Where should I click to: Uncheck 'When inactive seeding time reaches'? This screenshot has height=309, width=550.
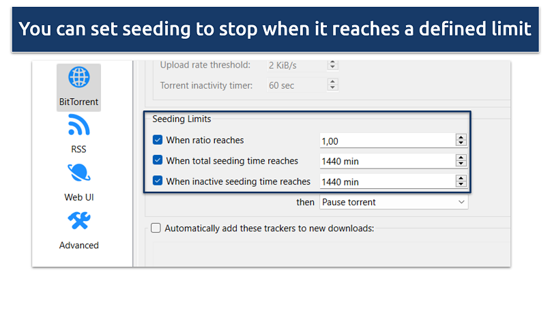click(158, 181)
